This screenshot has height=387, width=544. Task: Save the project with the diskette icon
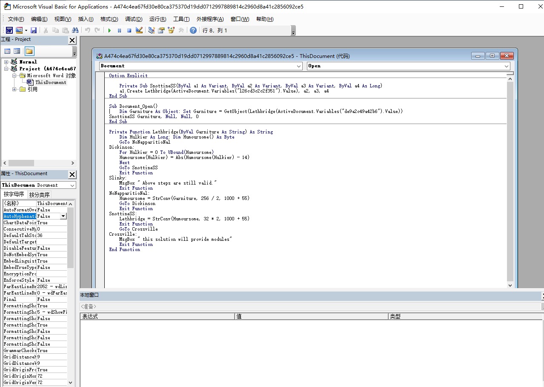34,30
